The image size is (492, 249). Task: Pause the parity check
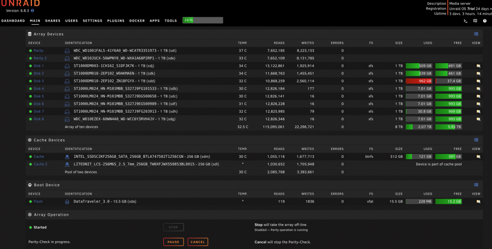tap(174, 242)
